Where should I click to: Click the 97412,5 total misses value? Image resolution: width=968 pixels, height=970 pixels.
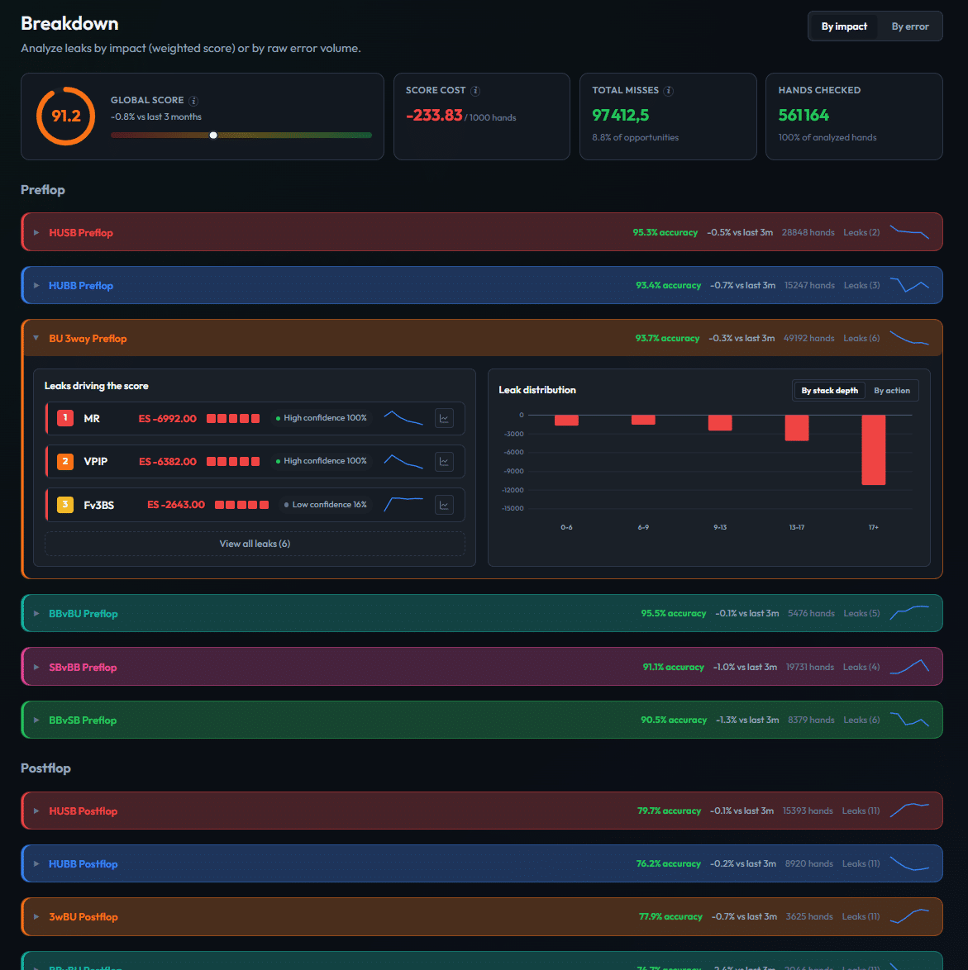point(620,115)
